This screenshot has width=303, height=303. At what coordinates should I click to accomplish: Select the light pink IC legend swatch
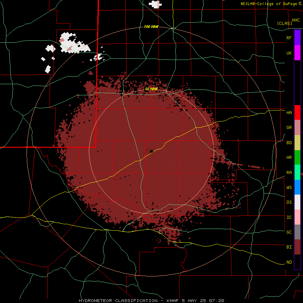pyautogui.click(x=297, y=217)
